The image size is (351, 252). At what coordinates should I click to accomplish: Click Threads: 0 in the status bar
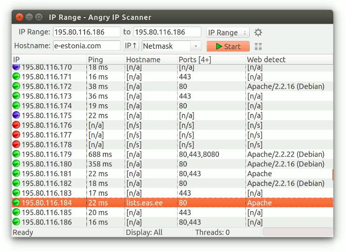(212, 232)
